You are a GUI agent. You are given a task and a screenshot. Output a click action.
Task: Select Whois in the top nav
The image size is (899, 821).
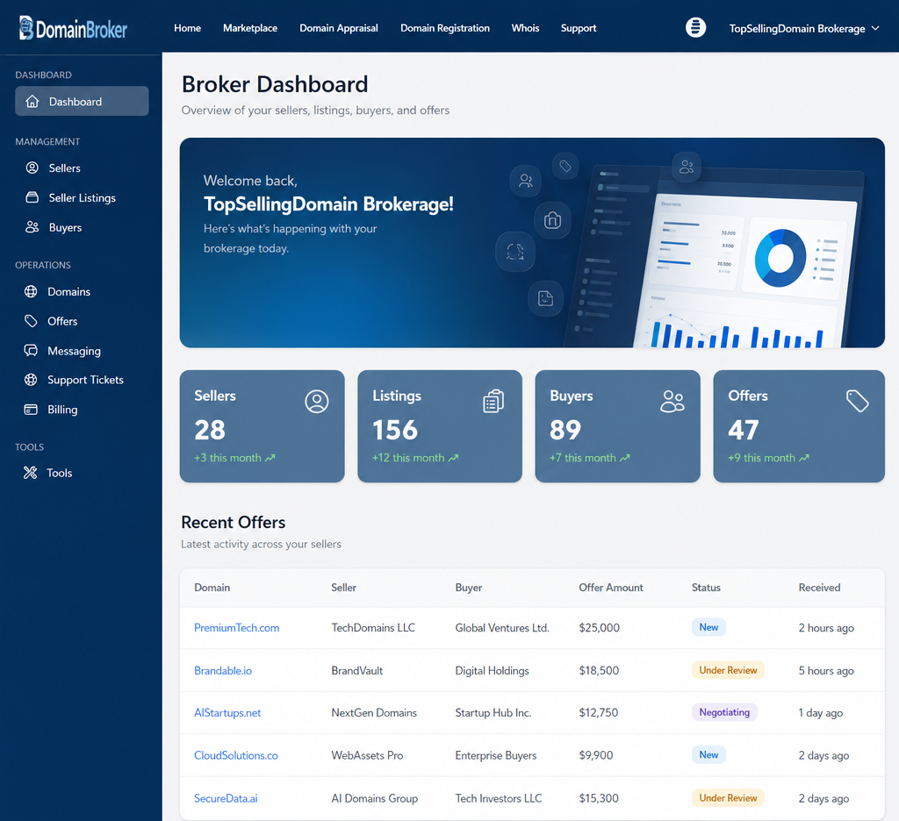(525, 28)
